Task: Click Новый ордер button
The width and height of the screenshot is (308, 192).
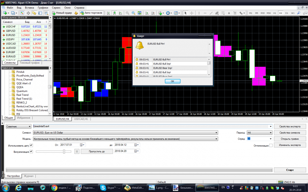Action: [62, 13]
